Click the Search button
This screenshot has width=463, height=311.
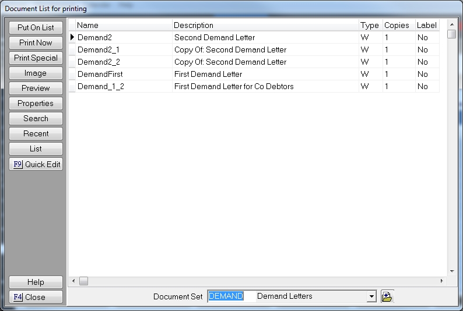point(36,119)
